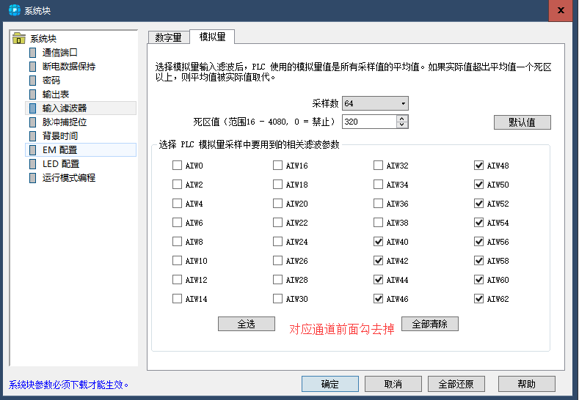Uncheck the AIW48 checkbox
This screenshot has width=579, height=400.
(479, 165)
